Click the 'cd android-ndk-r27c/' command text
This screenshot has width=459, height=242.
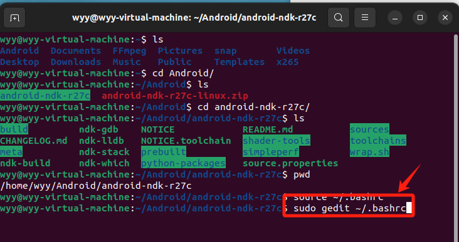coord(253,107)
